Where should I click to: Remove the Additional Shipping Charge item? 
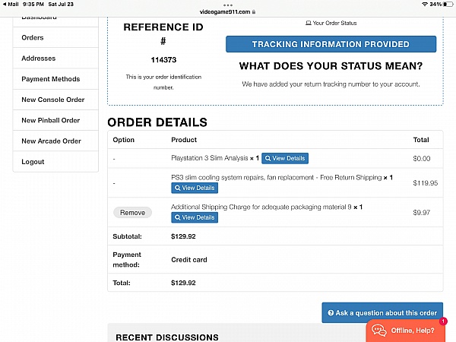pos(132,213)
